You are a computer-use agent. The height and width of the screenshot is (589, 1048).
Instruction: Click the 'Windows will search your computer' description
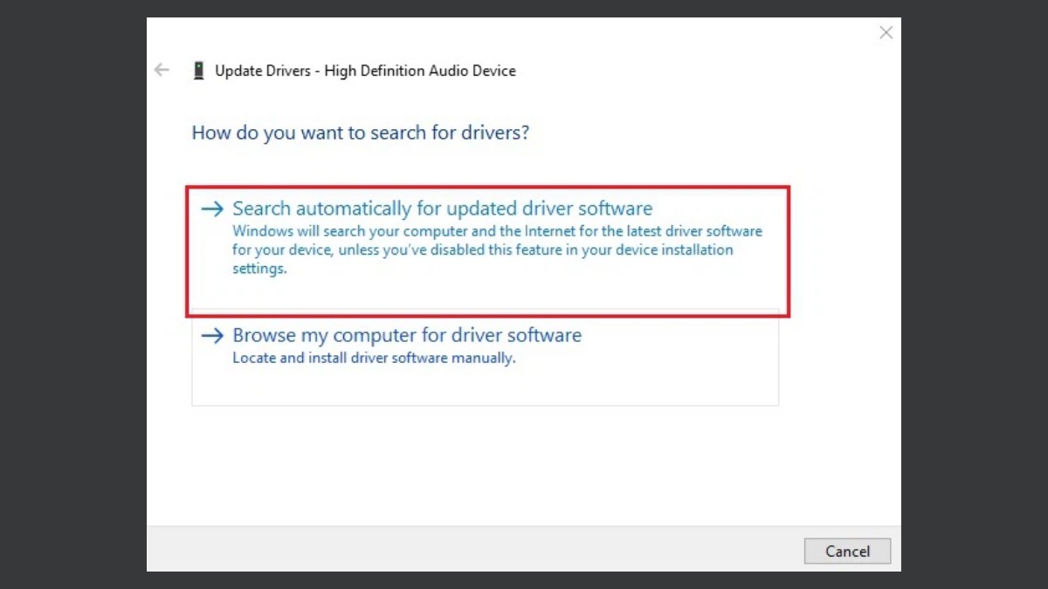pos(497,250)
